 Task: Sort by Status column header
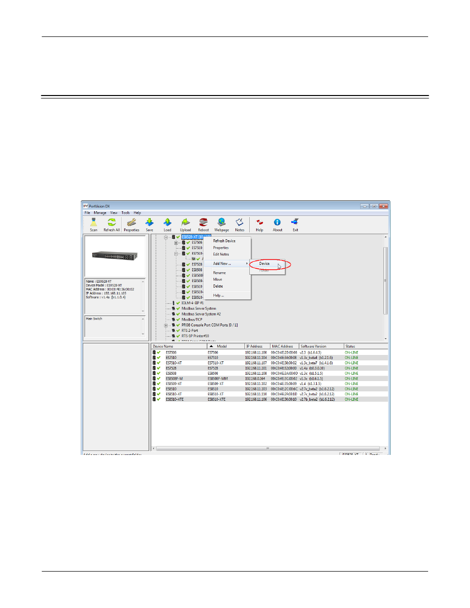366,346
